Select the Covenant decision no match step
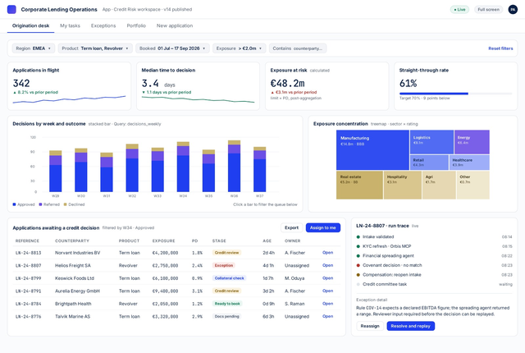Screen dimensions: 525x353 pos(434,265)
